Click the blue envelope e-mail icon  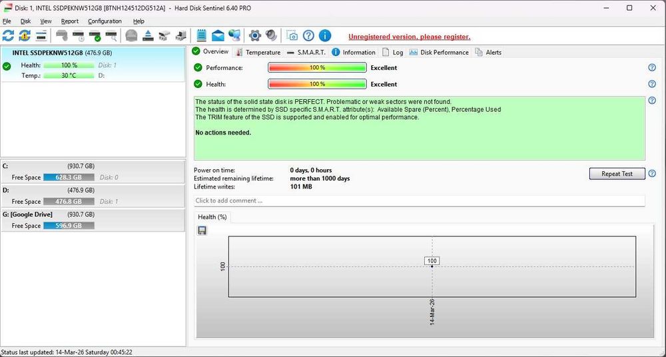[218, 36]
